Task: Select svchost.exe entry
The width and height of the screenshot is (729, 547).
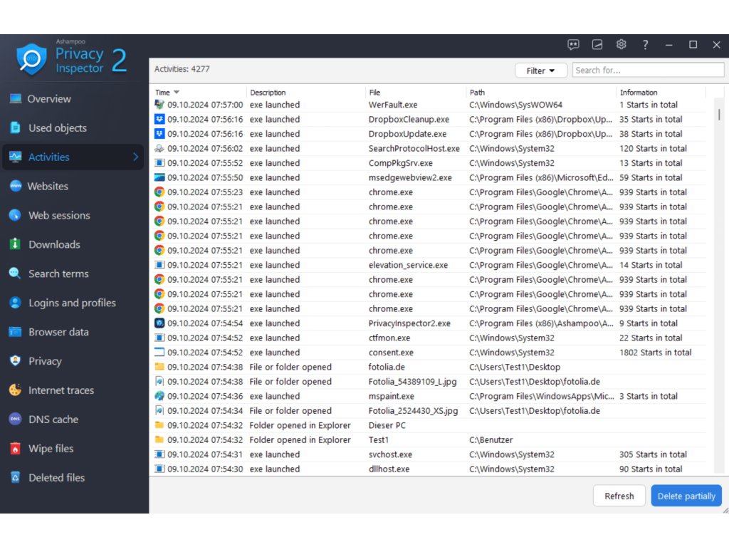Action: coord(430,454)
